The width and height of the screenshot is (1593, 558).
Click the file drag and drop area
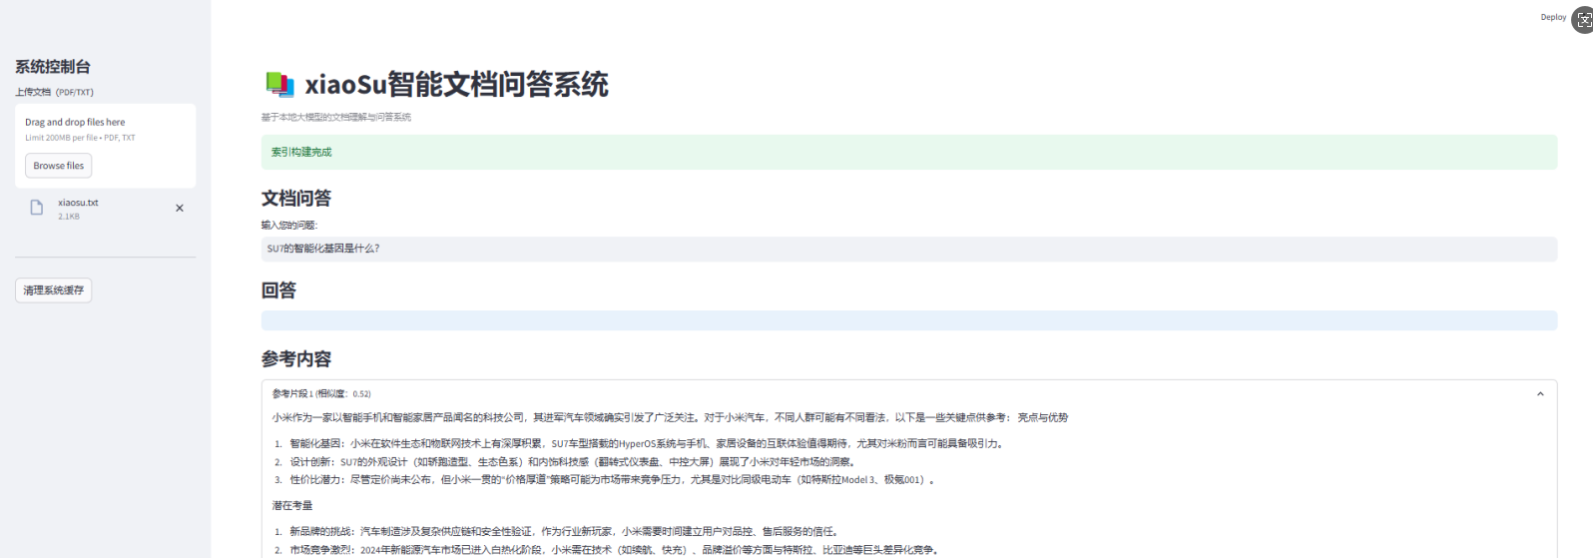coord(105,146)
